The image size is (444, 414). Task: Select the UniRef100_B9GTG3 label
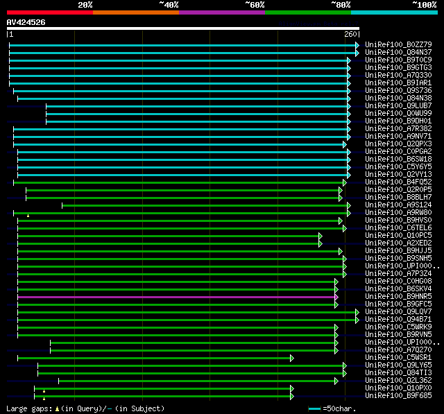398,67
